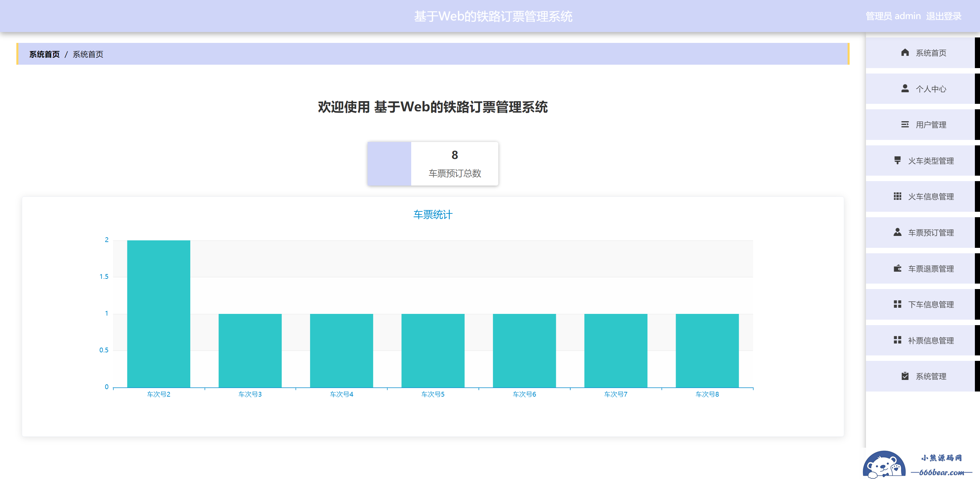Click the grid icon beside 火车信息管理

(x=897, y=196)
